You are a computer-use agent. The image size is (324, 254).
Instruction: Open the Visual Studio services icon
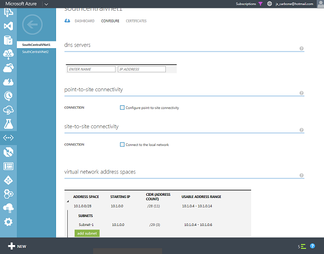click(8, 26)
